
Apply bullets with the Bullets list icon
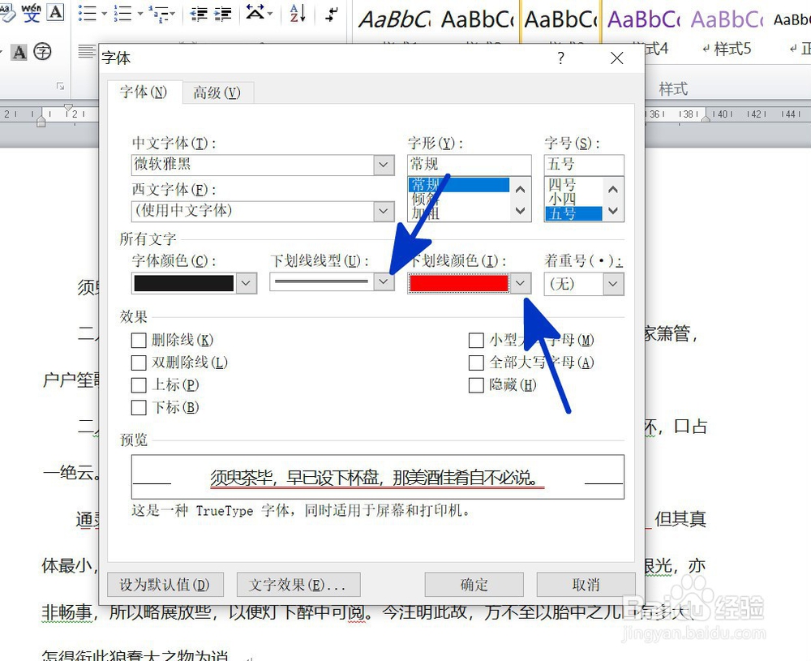click(x=86, y=13)
